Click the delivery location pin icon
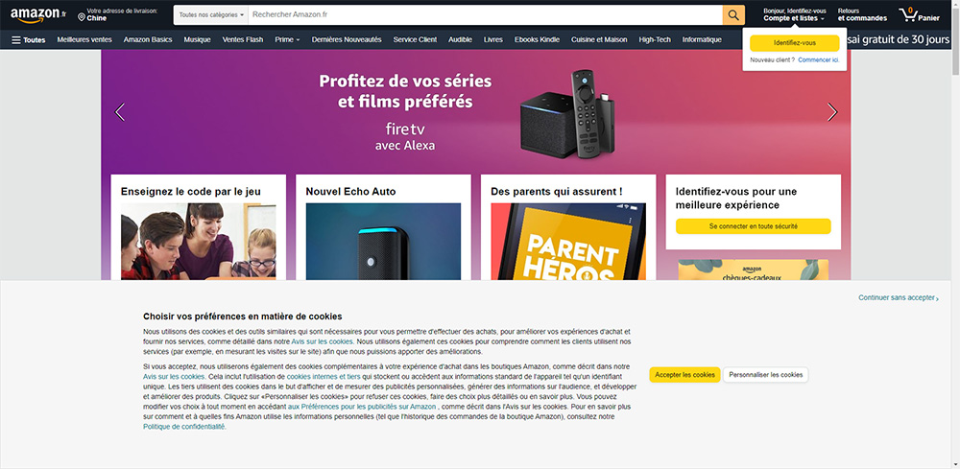 tap(82, 17)
